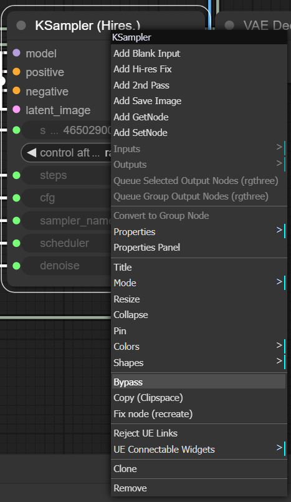Click the pink latent_image input socket
The image size is (291, 502).
[16, 110]
